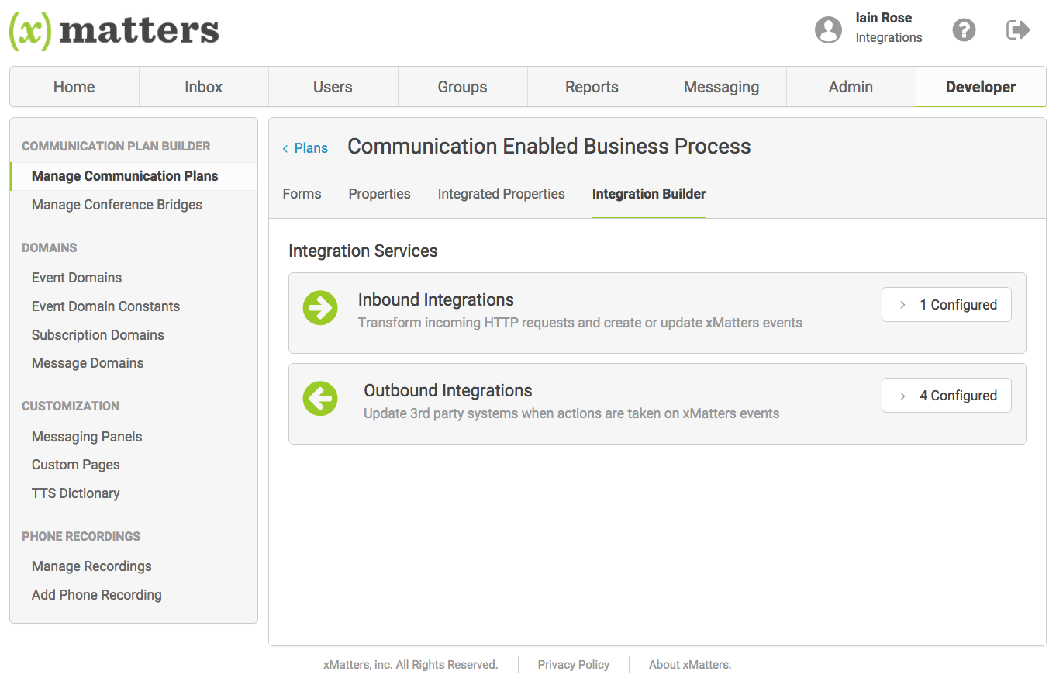This screenshot has height=685, width=1056.
Task: Click the Outbound Integrations green arrow icon
Action: click(x=320, y=399)
